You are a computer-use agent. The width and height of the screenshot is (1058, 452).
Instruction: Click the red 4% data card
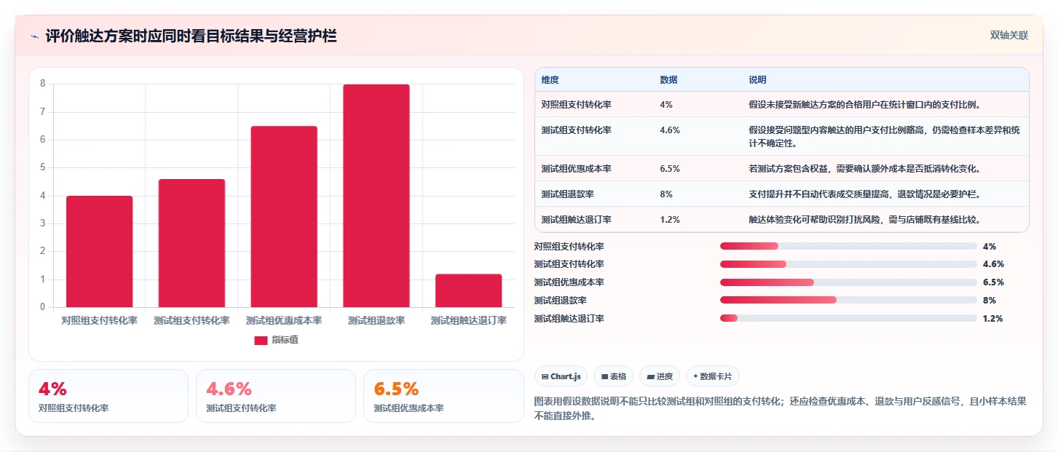click(x=108, y=396)
